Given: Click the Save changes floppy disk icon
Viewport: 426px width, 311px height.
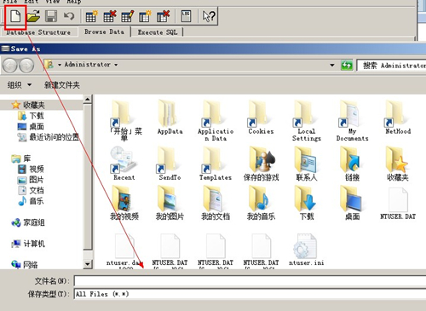Looking at the screenshot, I should pyautogui.click(x=51, y=16).
